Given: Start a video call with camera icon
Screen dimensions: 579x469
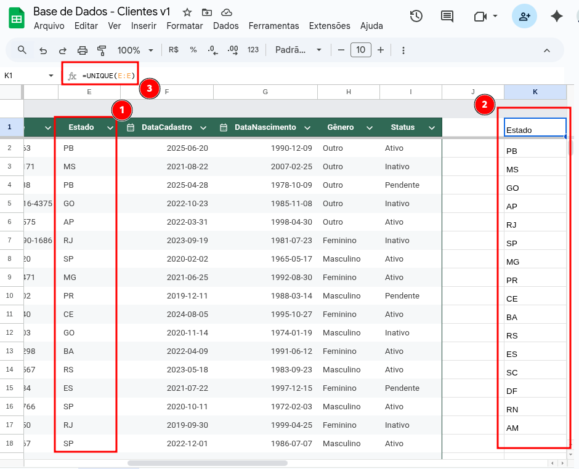Looking at the screenshot, I should (480, 17).
